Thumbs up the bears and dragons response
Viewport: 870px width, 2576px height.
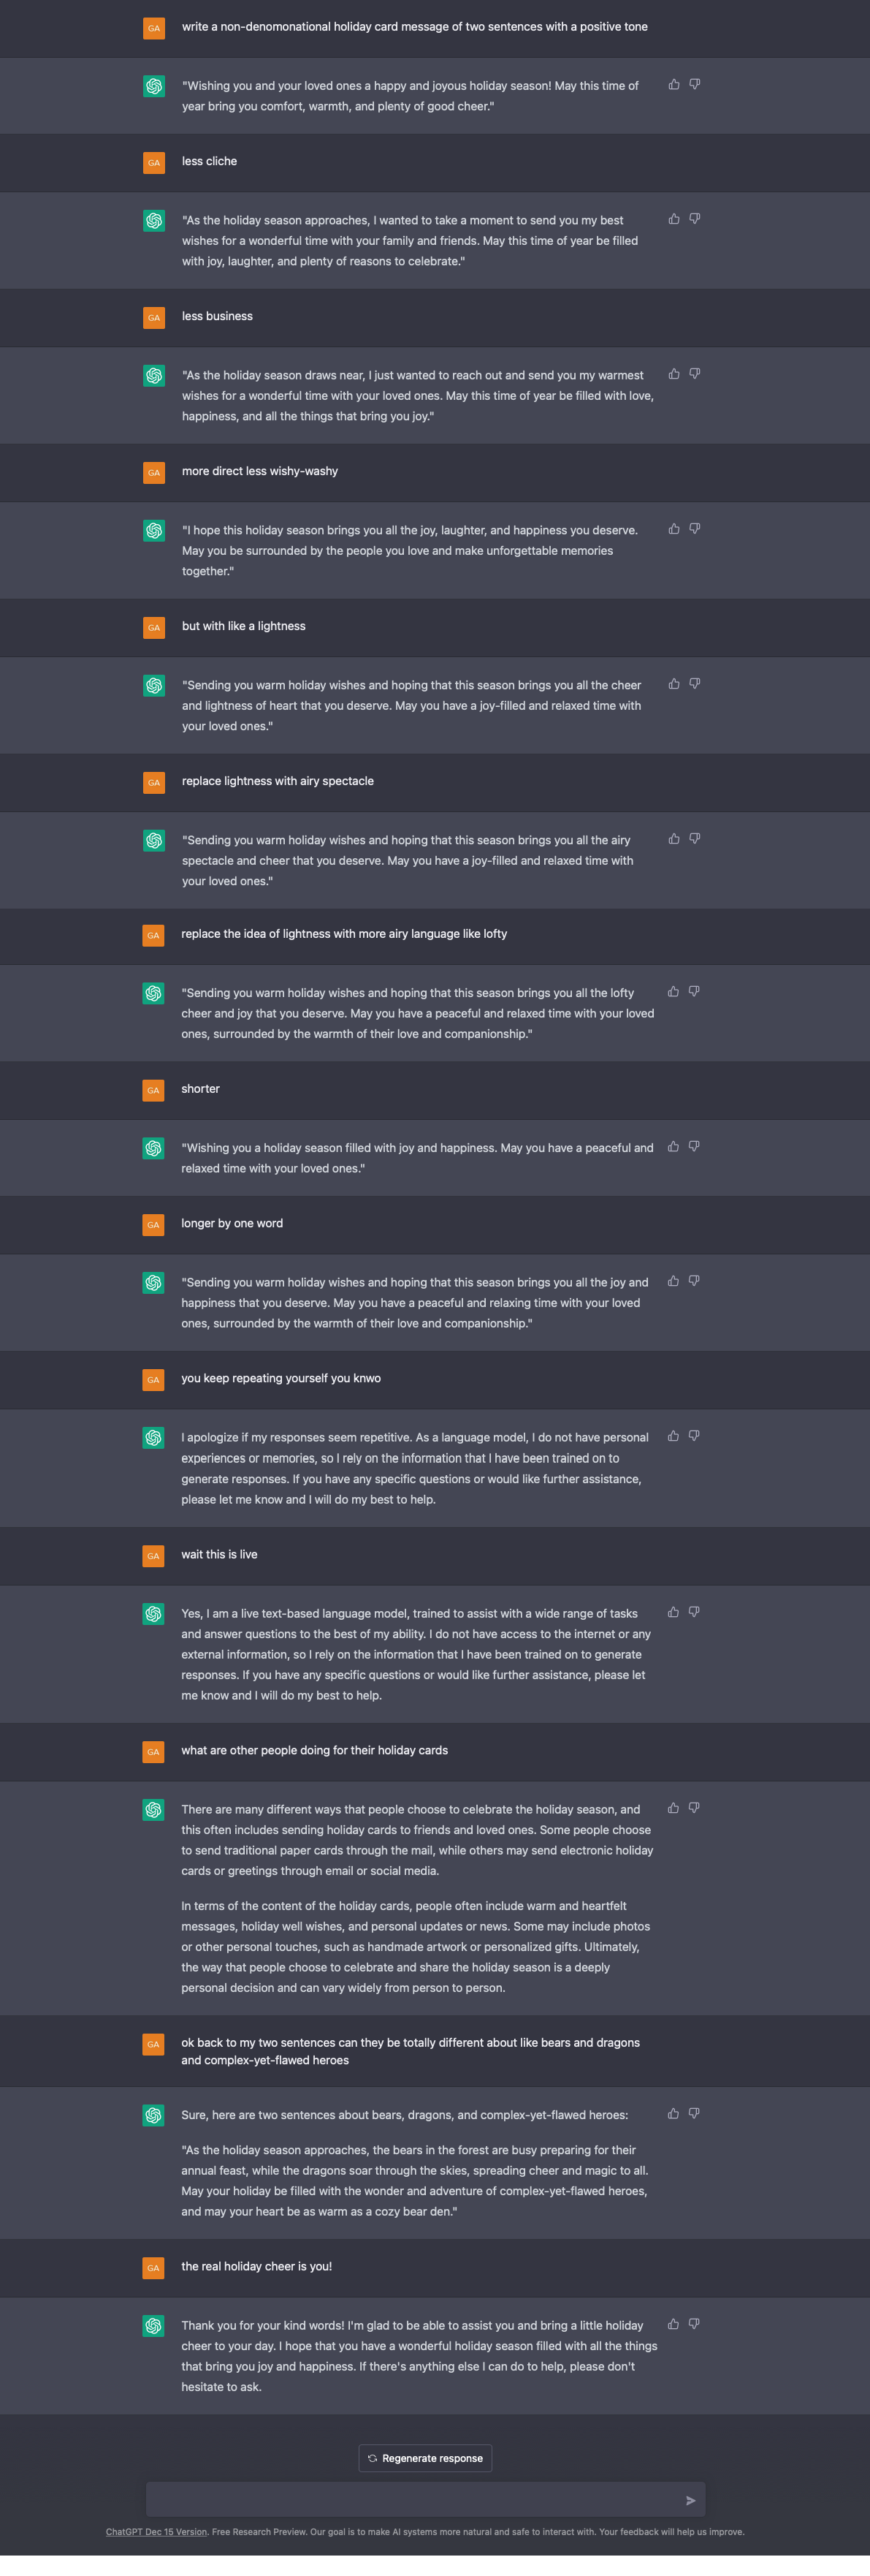pyautogui.click(x=674, y=2114)
